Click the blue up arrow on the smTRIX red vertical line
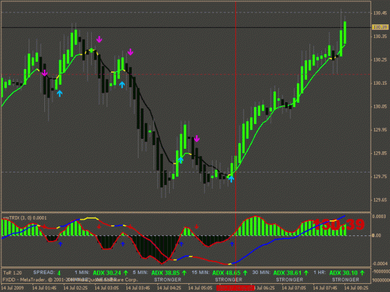The height and width of the screenshot is (292, 390). coord(232,244)
